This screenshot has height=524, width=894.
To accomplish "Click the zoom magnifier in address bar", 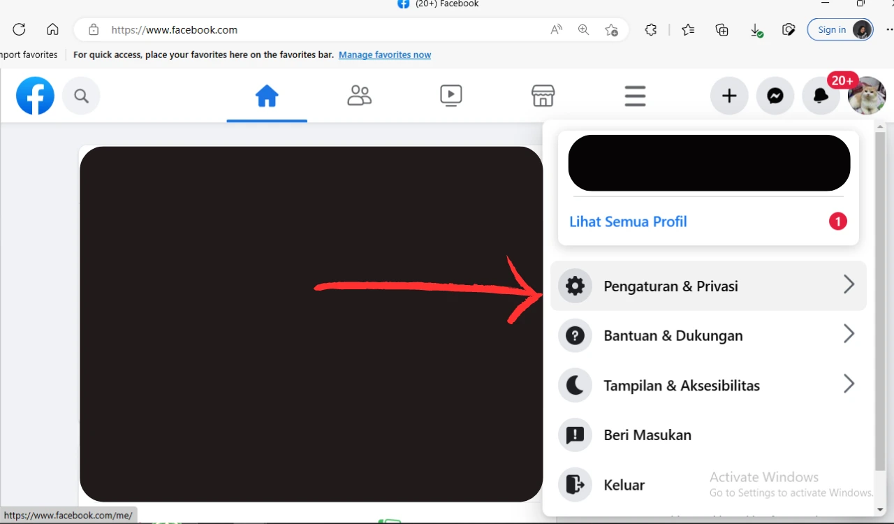I will pyautogui.click(x=583, y=29).
